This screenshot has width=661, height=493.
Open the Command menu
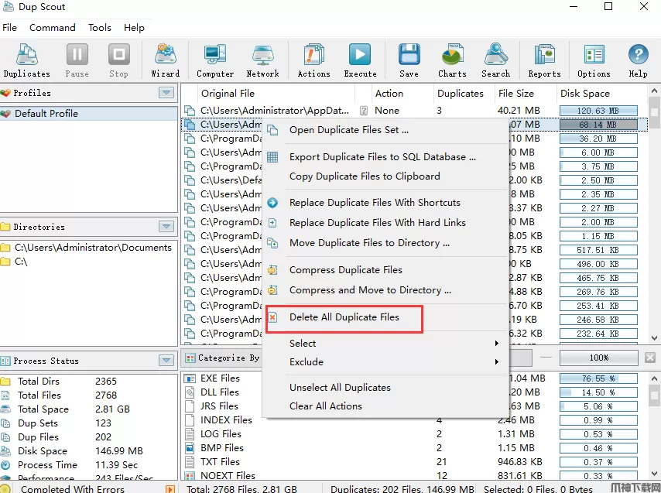tap(53, 27)
